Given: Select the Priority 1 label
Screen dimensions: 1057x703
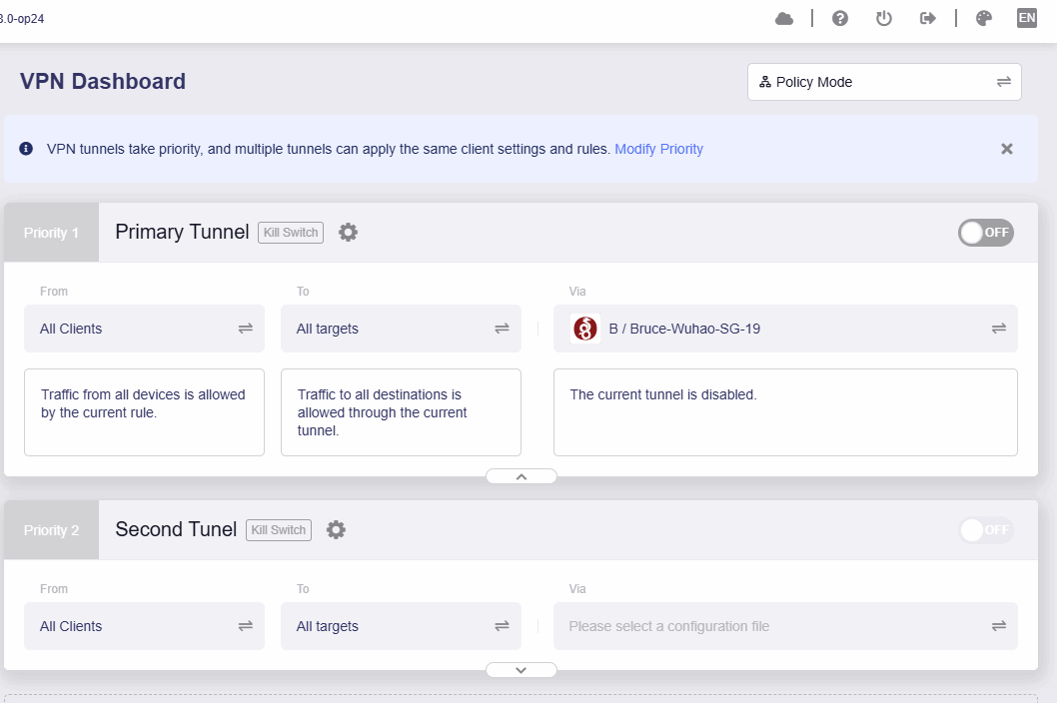Looking at the screenshot, I should (51, 233).
